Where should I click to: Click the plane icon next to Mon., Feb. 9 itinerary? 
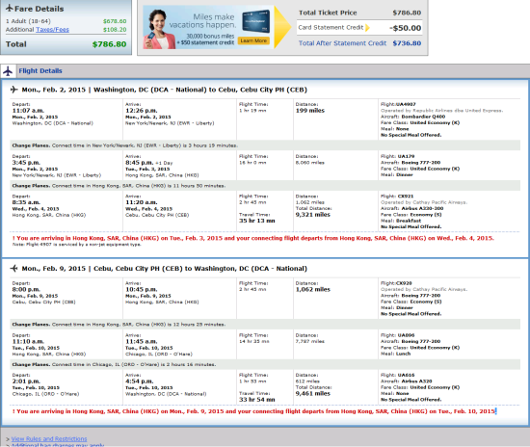(x=14, y=268)
